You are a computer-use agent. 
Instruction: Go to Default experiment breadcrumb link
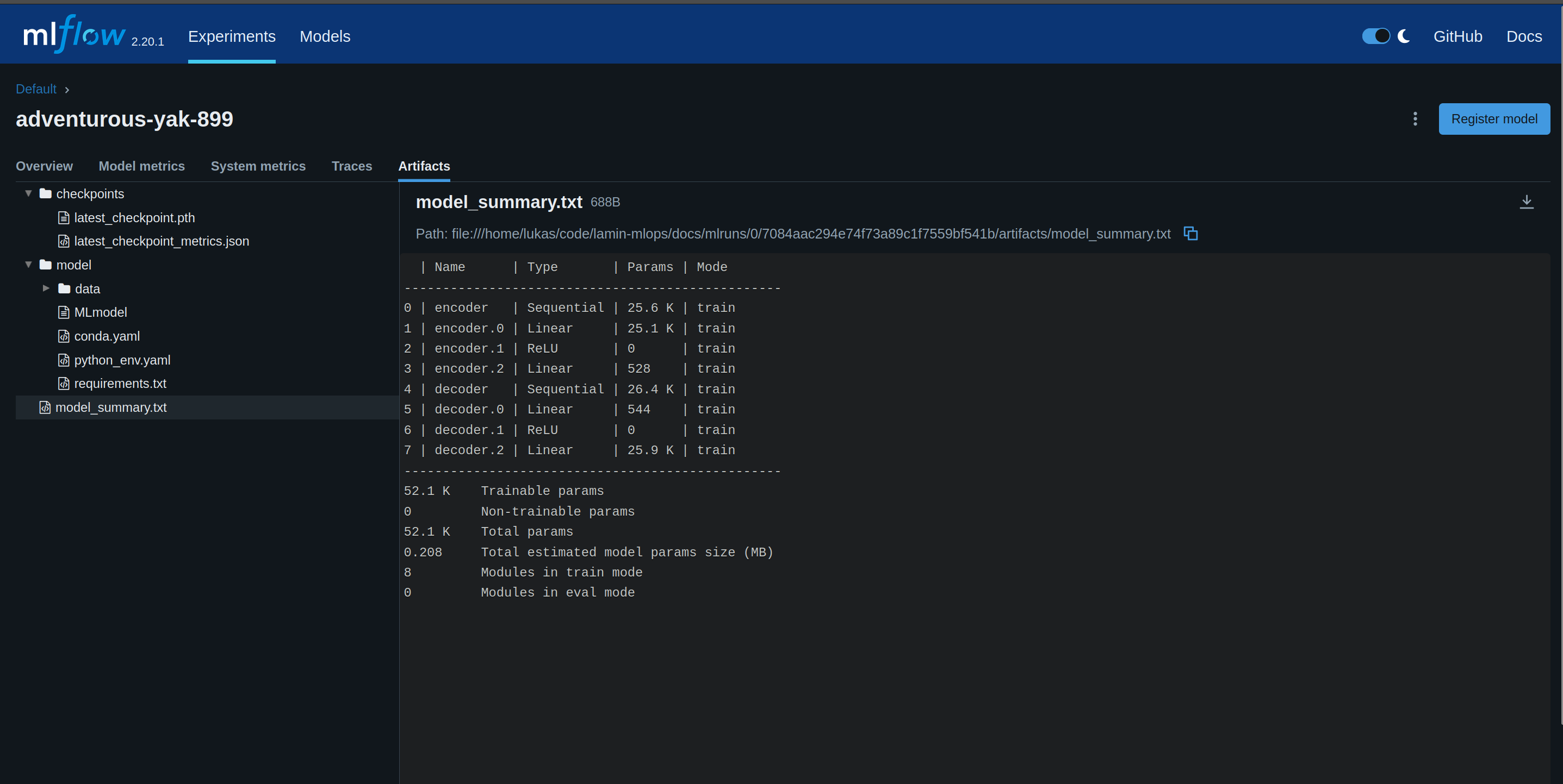click(x=36, y=89)
